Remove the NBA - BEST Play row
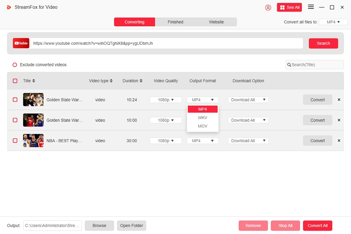Viewport: 351px width, 234px height. pos(339,140)
